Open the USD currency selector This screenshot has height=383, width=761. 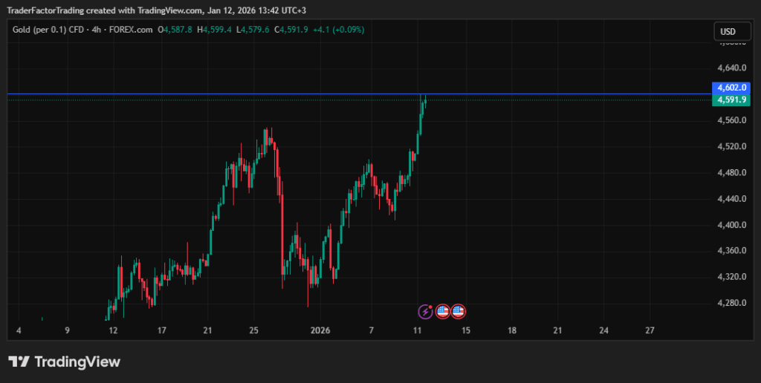[x=728, y=31]
